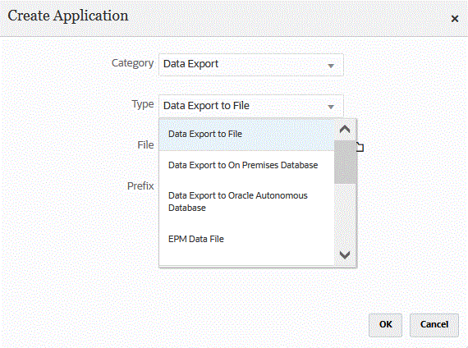
Task: Select Data Export to File option
Action: click(x=246, y=134)
